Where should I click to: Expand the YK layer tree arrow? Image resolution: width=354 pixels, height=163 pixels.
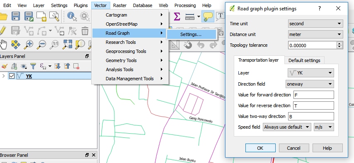pos(3,76)
